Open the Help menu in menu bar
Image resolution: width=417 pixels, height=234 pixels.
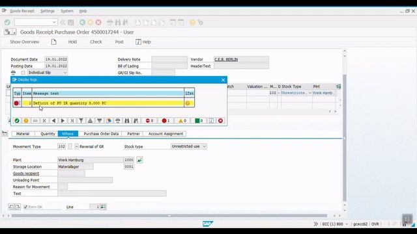click(x=83, y=11)
